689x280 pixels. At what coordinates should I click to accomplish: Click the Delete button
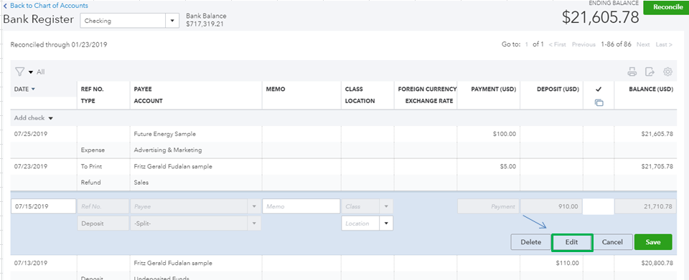531,242
